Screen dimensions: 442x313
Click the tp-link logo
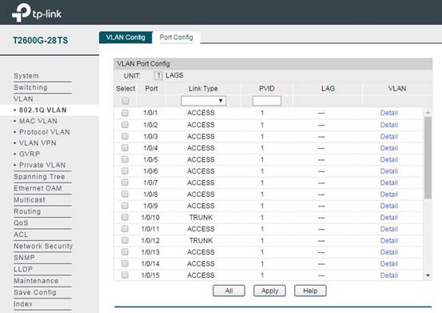[37, 13]
